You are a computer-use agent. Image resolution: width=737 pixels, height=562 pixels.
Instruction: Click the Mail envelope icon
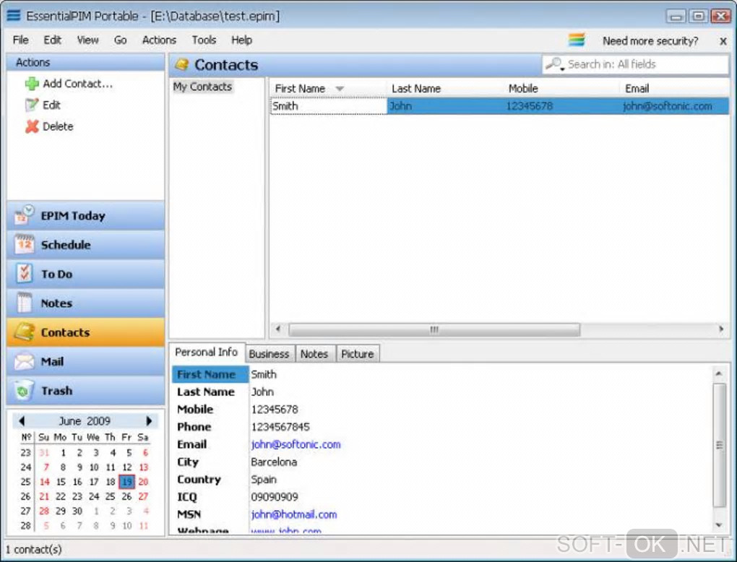[24, 361]
